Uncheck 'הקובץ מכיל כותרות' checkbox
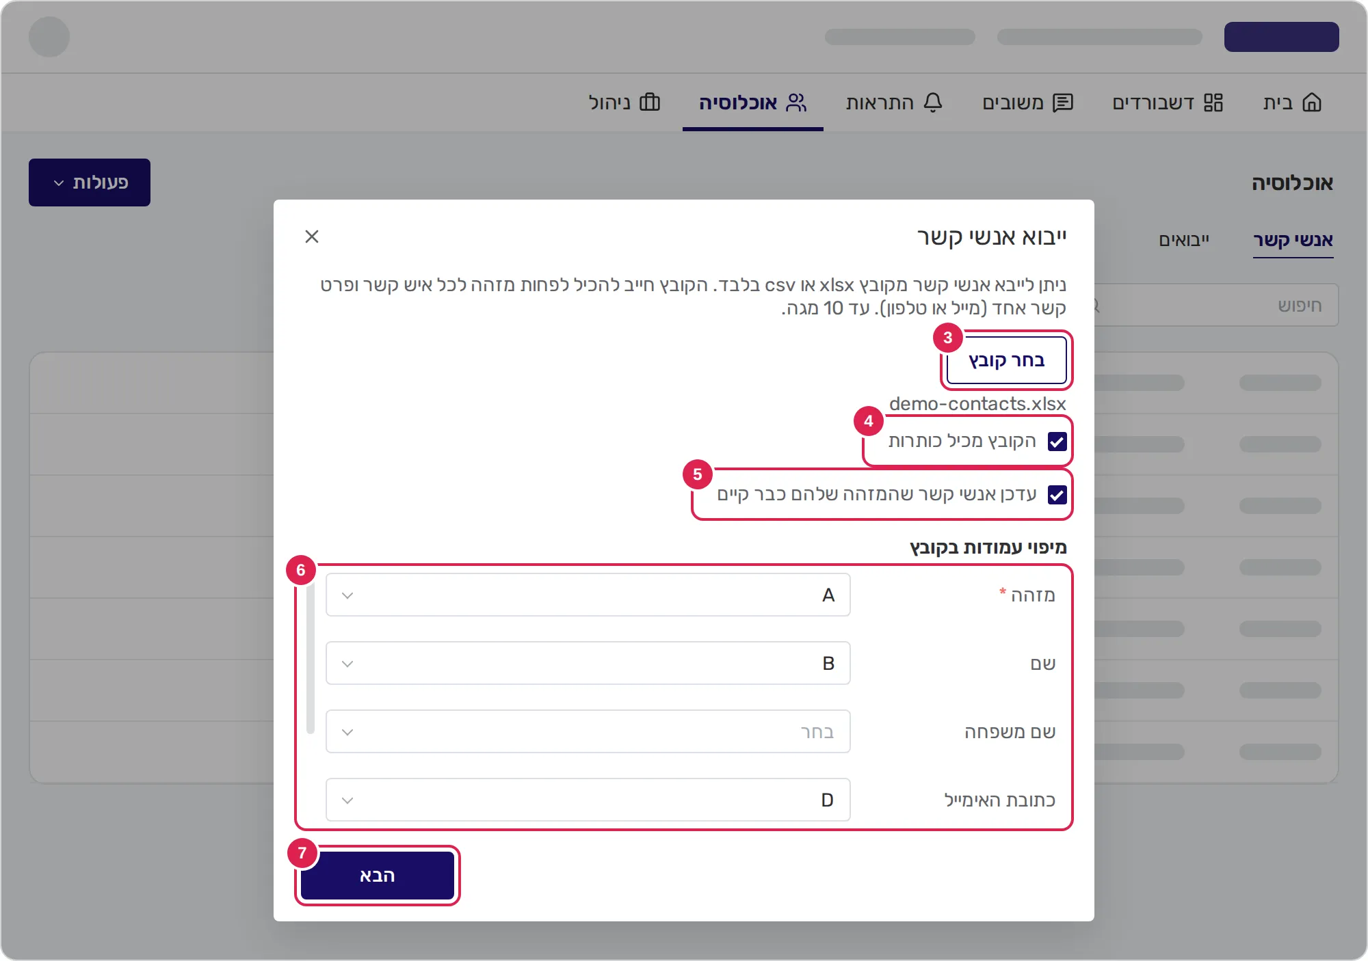The height and width of the screenshot is (961, 1368). pos(1057,442)
